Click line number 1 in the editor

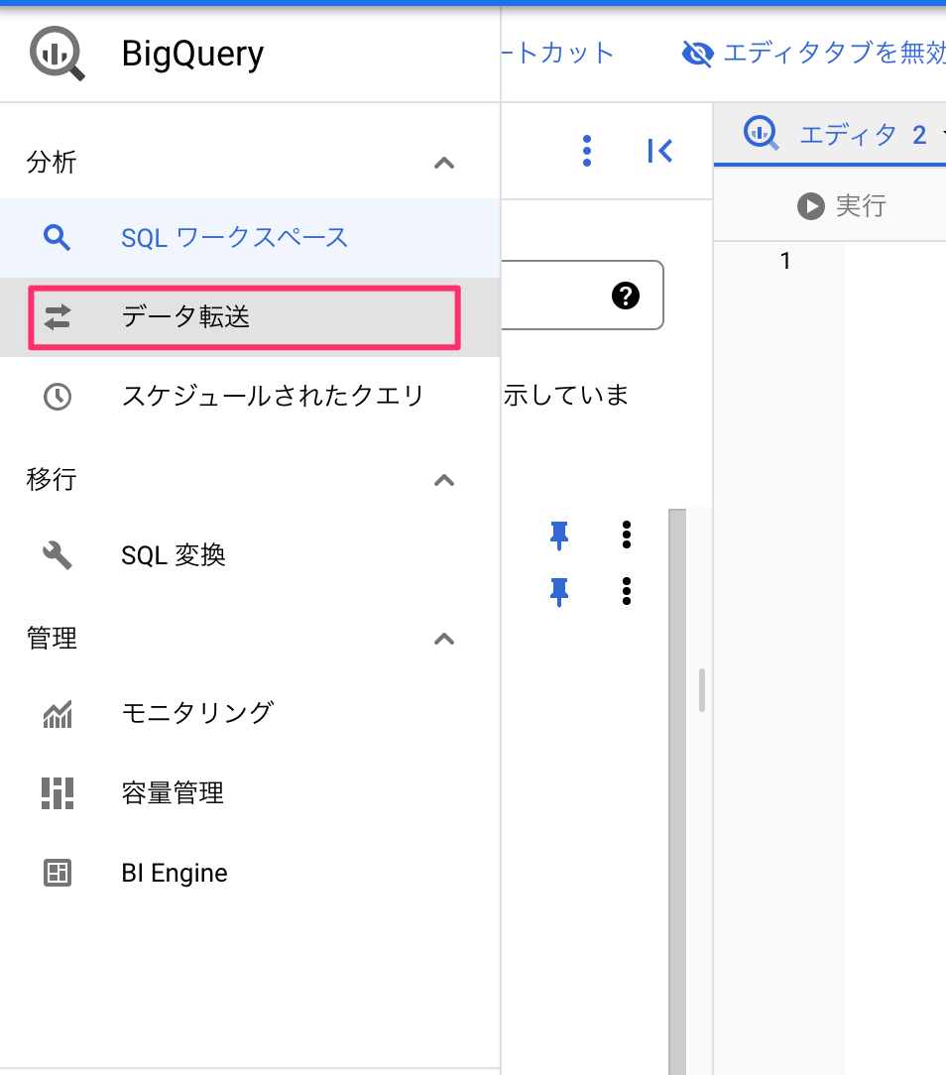click(x=785, y=261)
